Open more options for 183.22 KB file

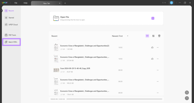[x=158, y=81]
